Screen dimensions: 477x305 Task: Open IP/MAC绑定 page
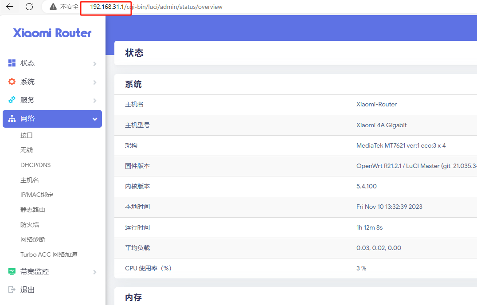[37, 195]
